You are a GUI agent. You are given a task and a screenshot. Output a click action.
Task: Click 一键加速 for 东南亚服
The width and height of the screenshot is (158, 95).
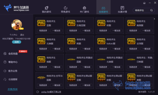click(86, 31)
